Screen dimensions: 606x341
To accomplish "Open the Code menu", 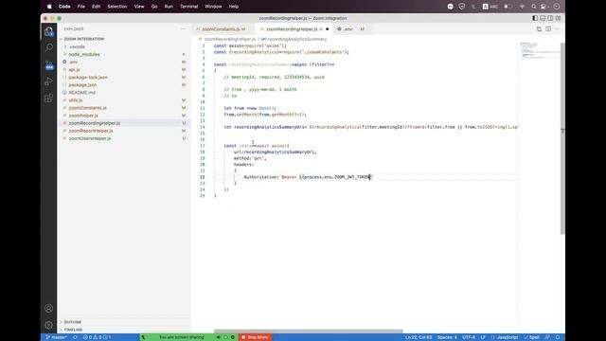I will coord(64,7).
